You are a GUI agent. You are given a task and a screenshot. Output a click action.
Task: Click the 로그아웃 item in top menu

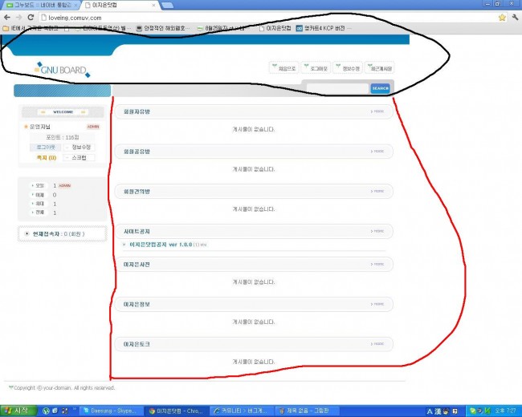317,68
